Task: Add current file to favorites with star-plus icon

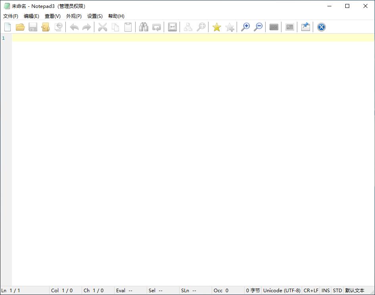Action: pos(230,27)
